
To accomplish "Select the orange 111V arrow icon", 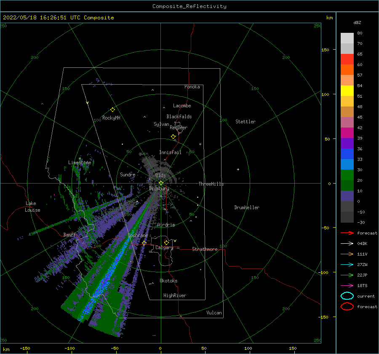I will click(x=347, y=254).
